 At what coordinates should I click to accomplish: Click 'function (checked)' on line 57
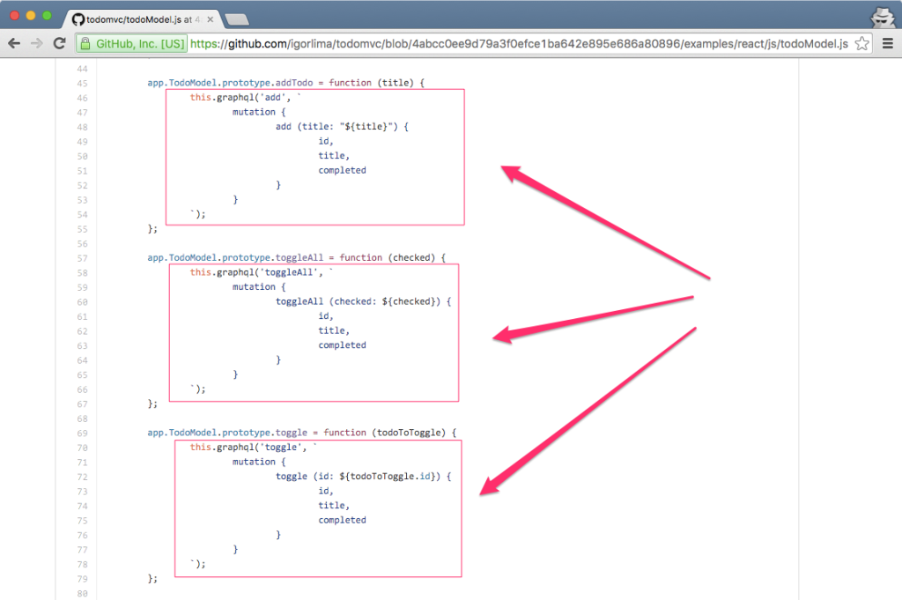388,258
